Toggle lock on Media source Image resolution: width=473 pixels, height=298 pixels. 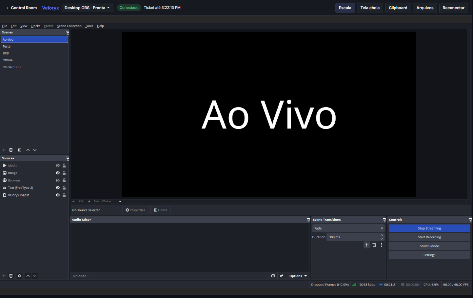(x=64, y=166)
